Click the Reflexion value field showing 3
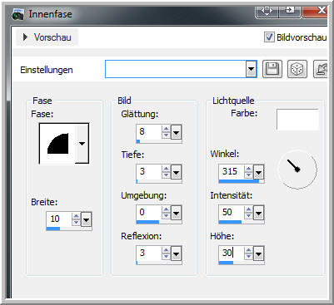The image size is (334, 305). click(x=149, y=253)
